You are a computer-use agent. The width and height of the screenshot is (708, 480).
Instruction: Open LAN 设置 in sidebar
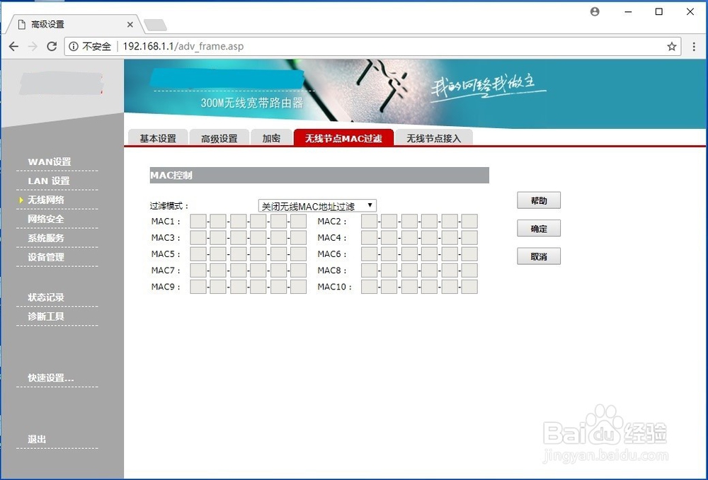pyautogui.click(x=49, y=181)
